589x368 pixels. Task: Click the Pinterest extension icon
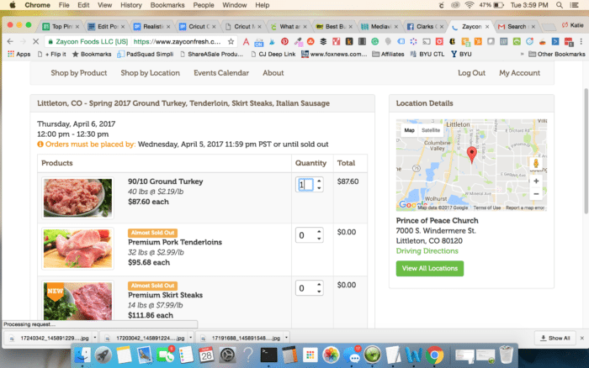284,41
